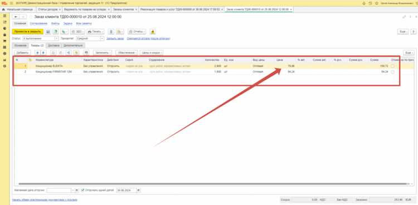Switch to the Основное subtab below status
This screenshot has width=418, height=205.
click(21, 45)
